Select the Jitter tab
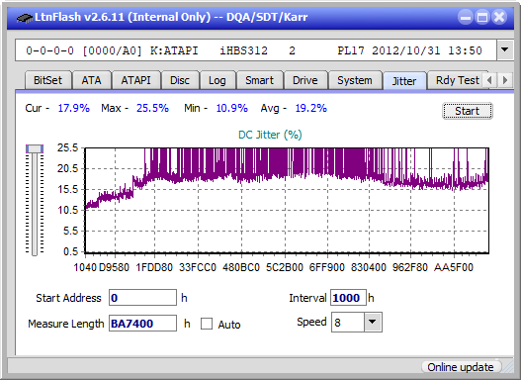521x380 pixels. tap(404, 81)
